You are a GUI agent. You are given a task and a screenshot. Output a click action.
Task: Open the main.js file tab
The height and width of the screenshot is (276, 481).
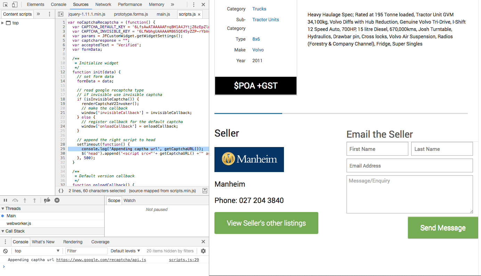tap(163, 14)
